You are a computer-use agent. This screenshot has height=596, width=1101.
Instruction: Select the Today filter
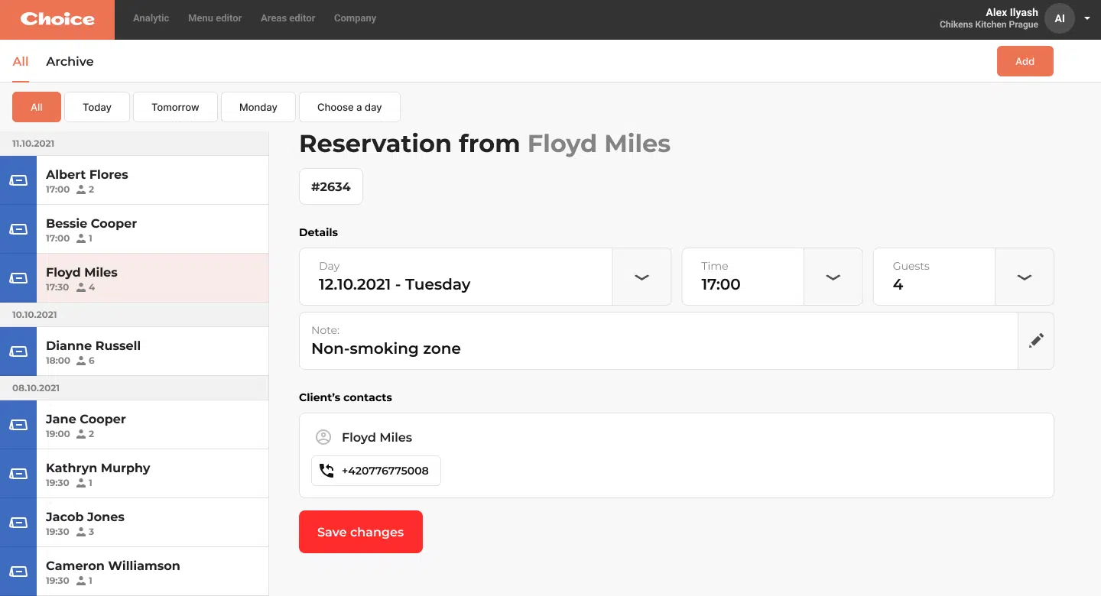click(x=97, y=107)
